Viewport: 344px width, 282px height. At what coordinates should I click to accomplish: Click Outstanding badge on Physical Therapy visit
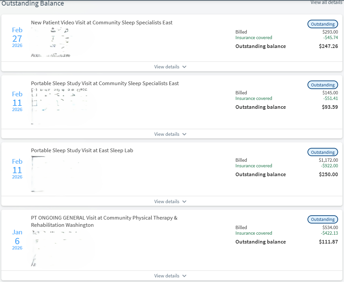pos(323,219)
